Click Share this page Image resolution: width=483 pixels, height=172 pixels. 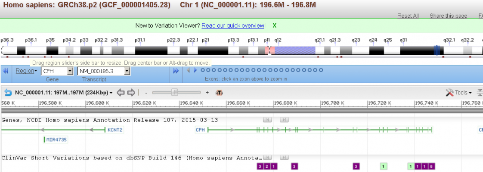click(x=448, y=16)
